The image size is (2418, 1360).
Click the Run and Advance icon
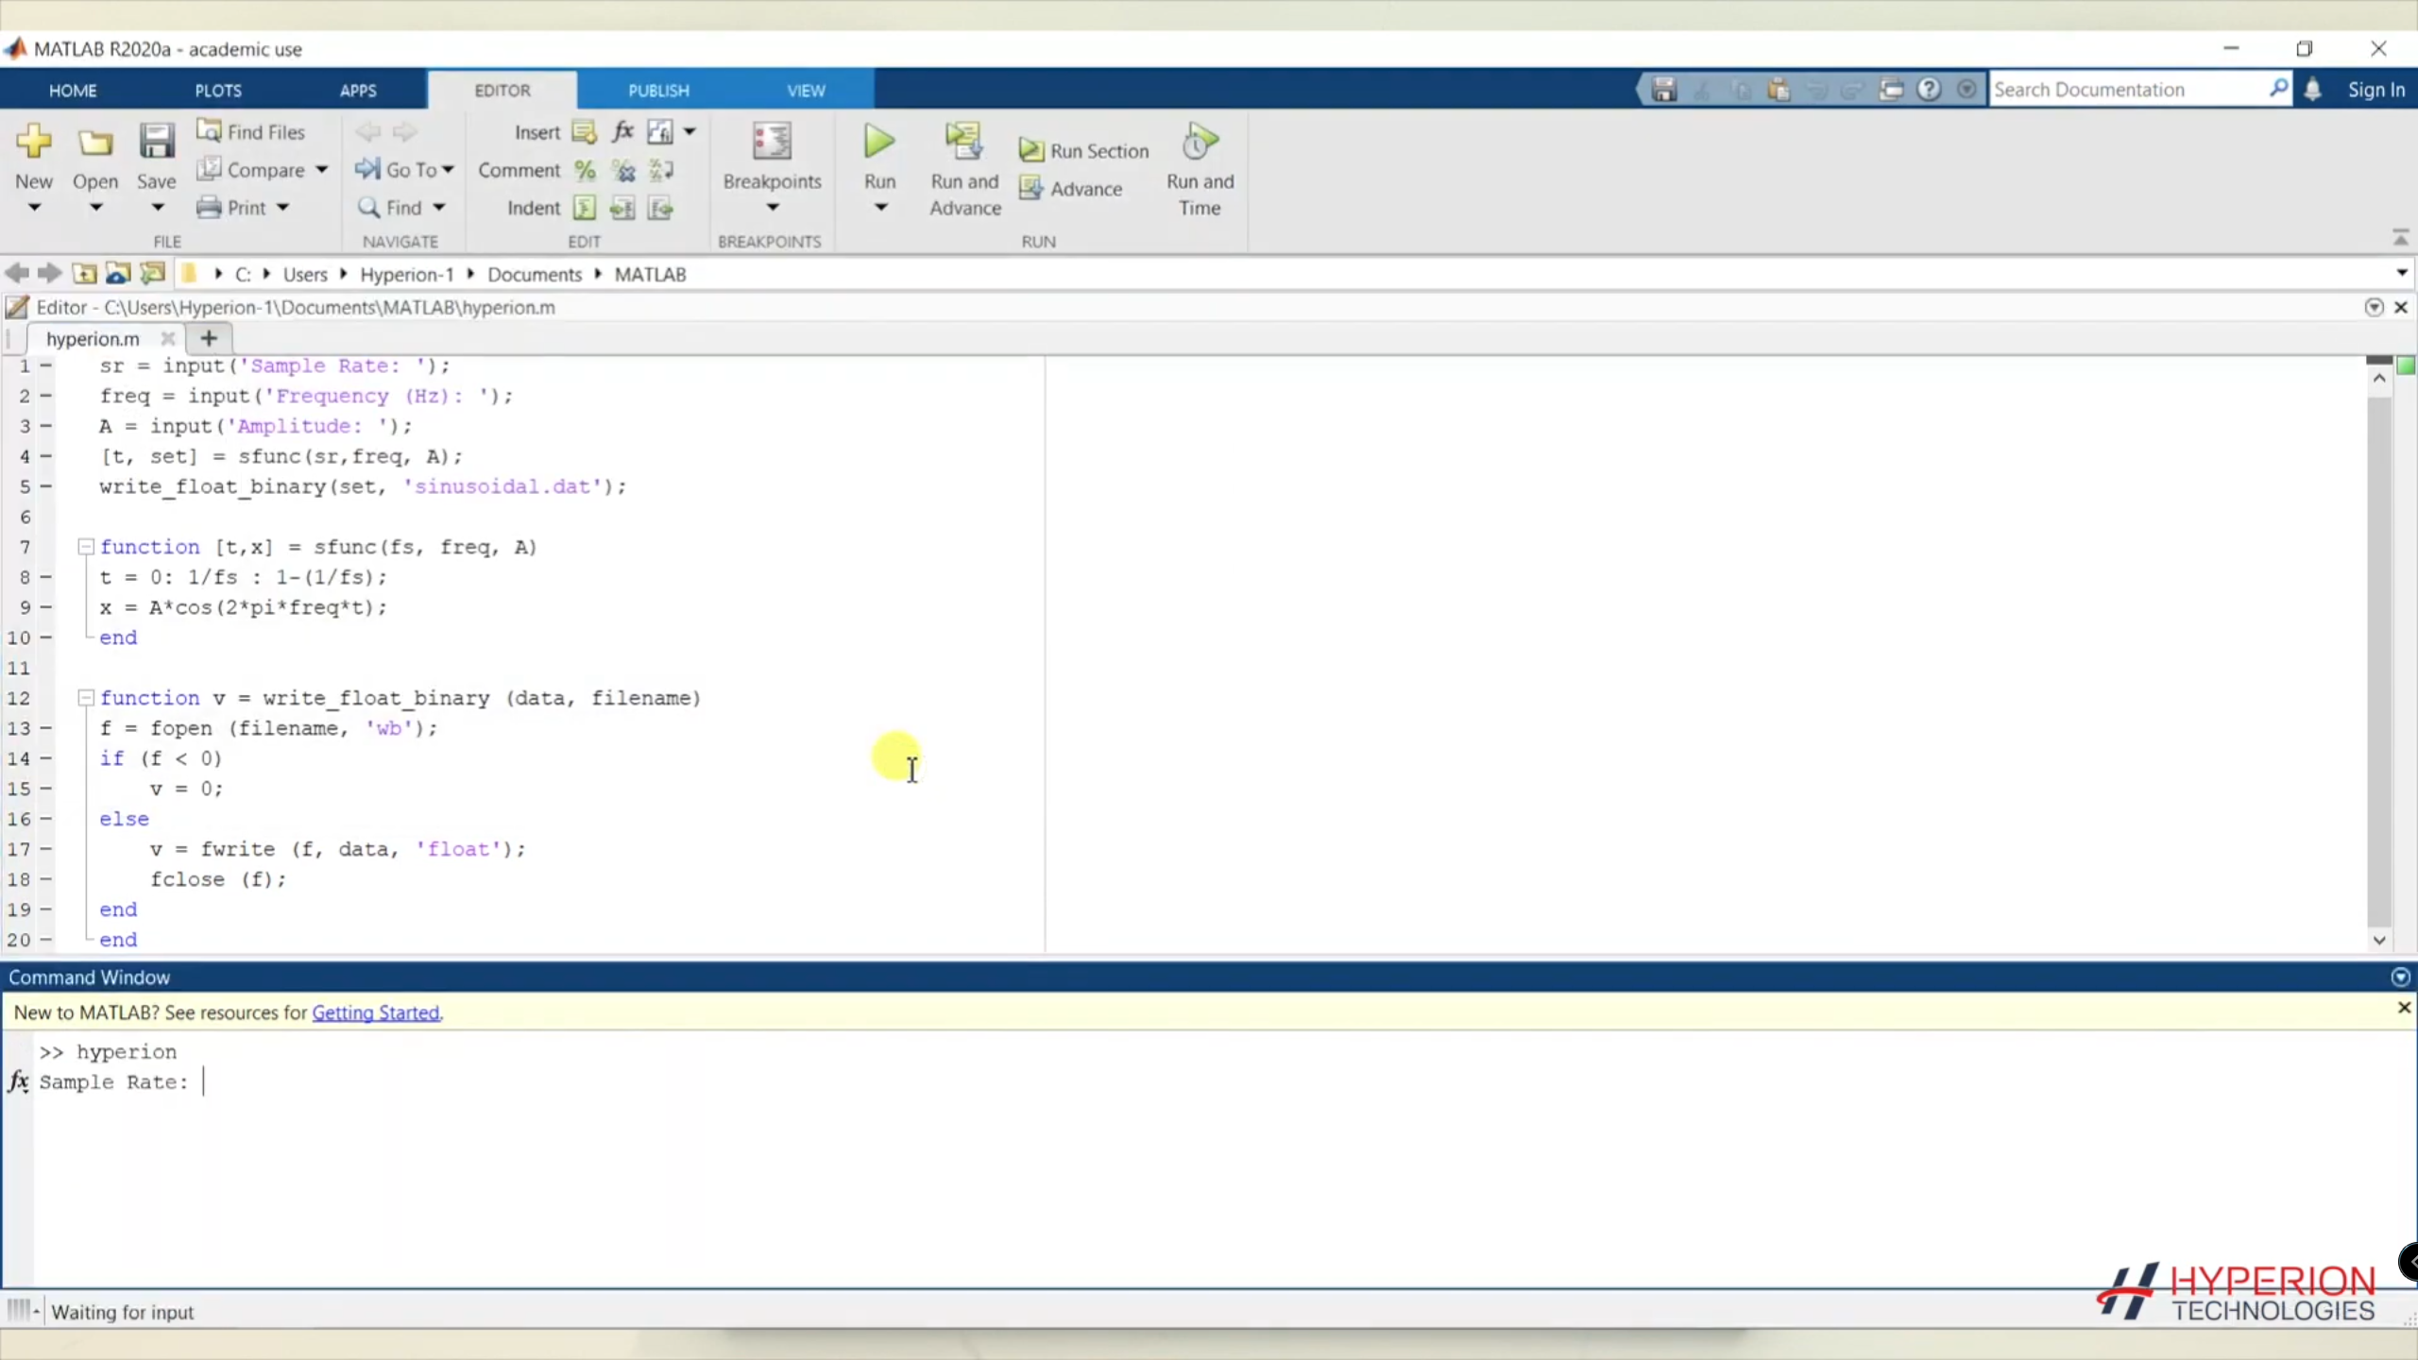[x=964, y=142]
